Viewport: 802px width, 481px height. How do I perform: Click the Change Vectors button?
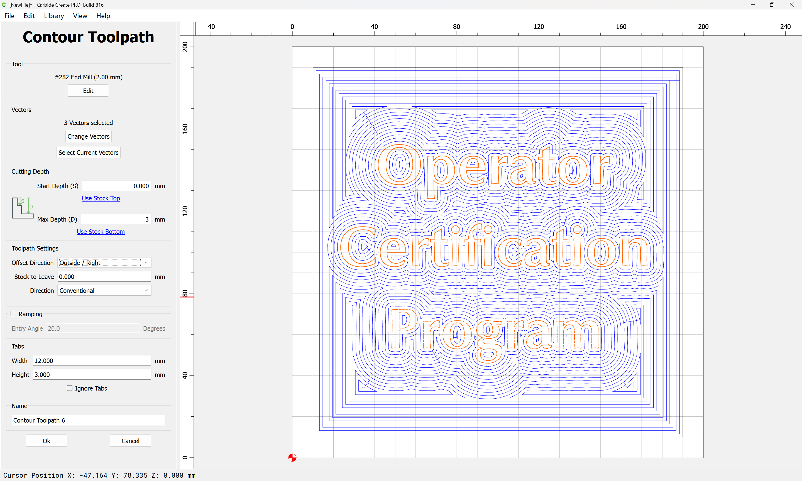[x=89, y=136]
